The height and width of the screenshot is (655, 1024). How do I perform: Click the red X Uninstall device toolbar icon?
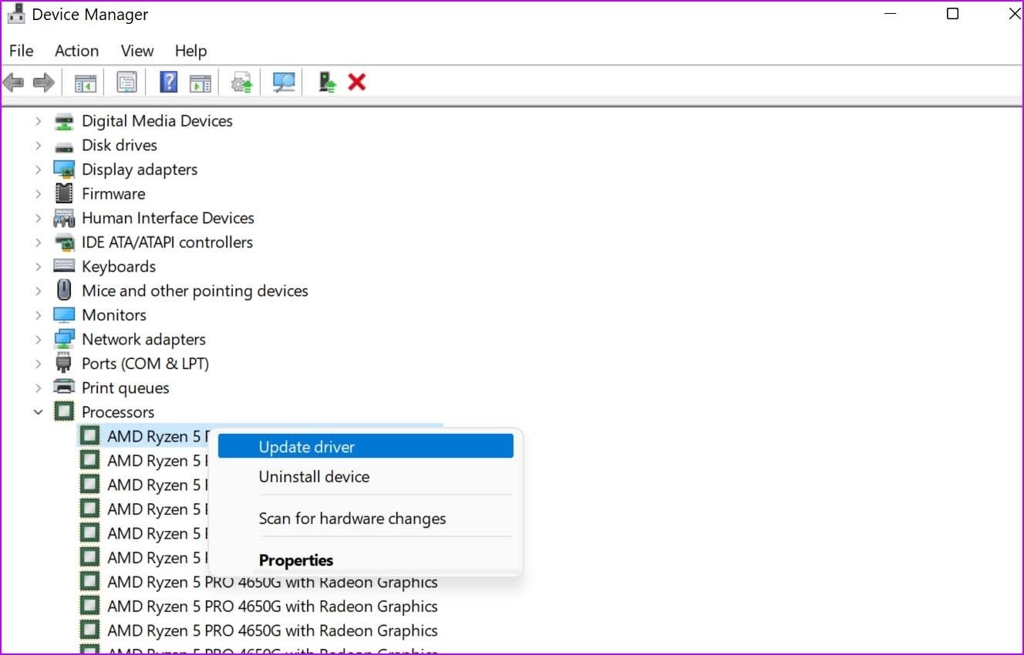pos(356,82)
